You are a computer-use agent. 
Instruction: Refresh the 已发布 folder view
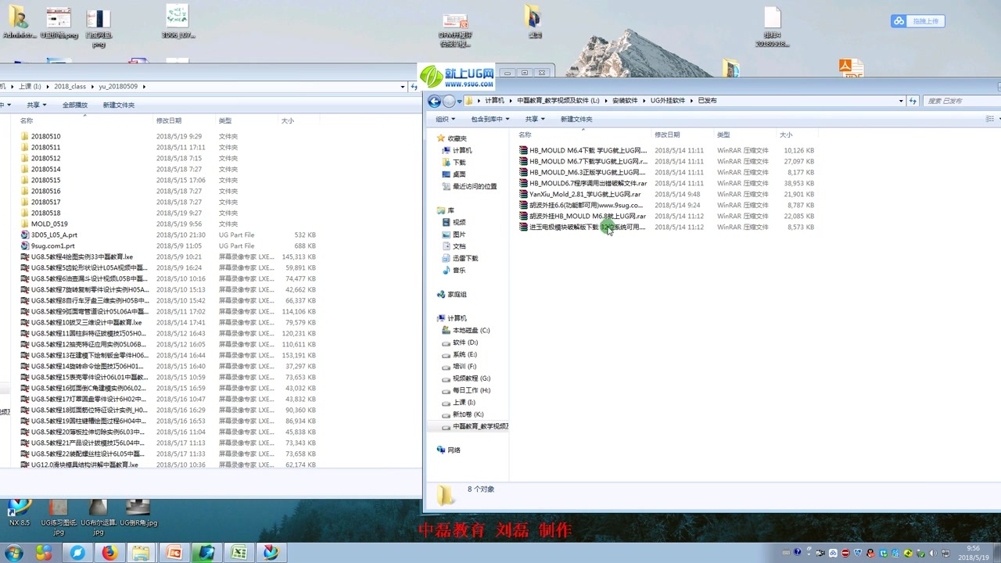[x=913, y=101]
